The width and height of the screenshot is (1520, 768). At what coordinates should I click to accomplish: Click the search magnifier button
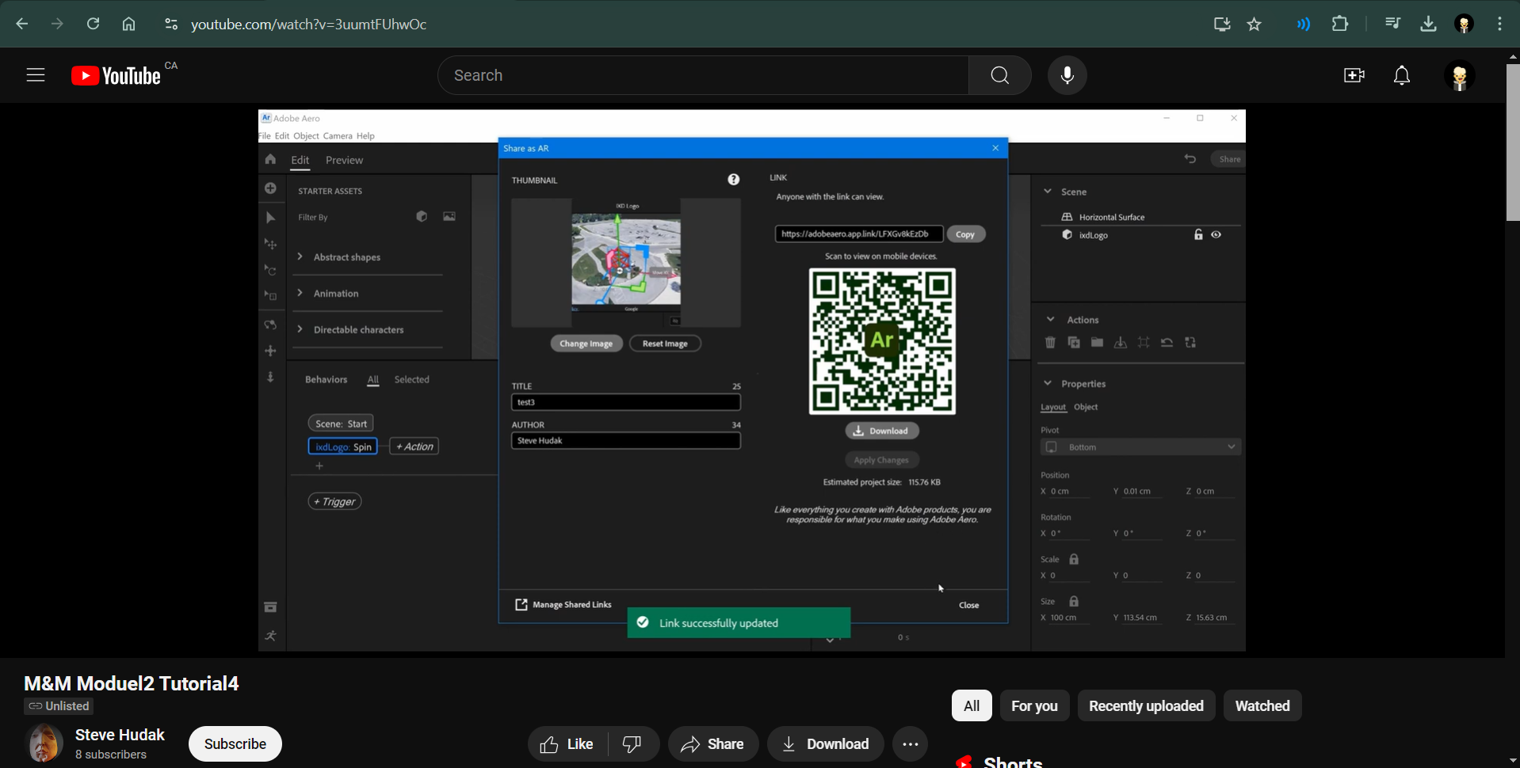point(999,75)
